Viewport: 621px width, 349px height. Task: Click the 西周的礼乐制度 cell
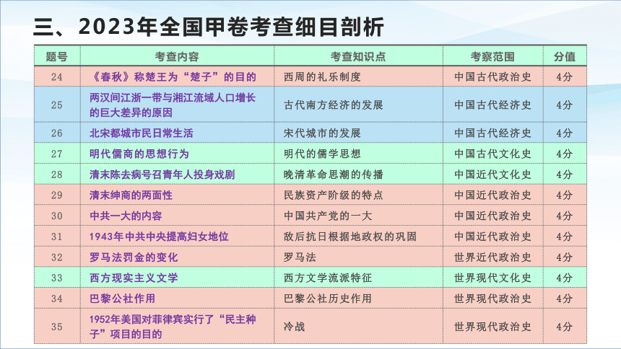(358, 76)
